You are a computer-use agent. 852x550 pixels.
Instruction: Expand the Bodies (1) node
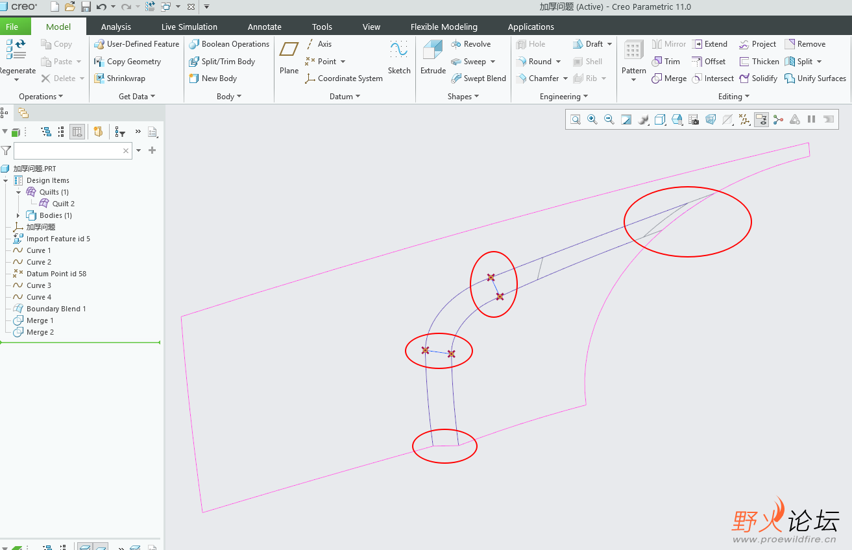tap(18, 215)
